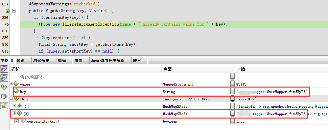The image size is (328, 130).
Task: Open the ... editor for [0] row
Action: tap(232, 113)
